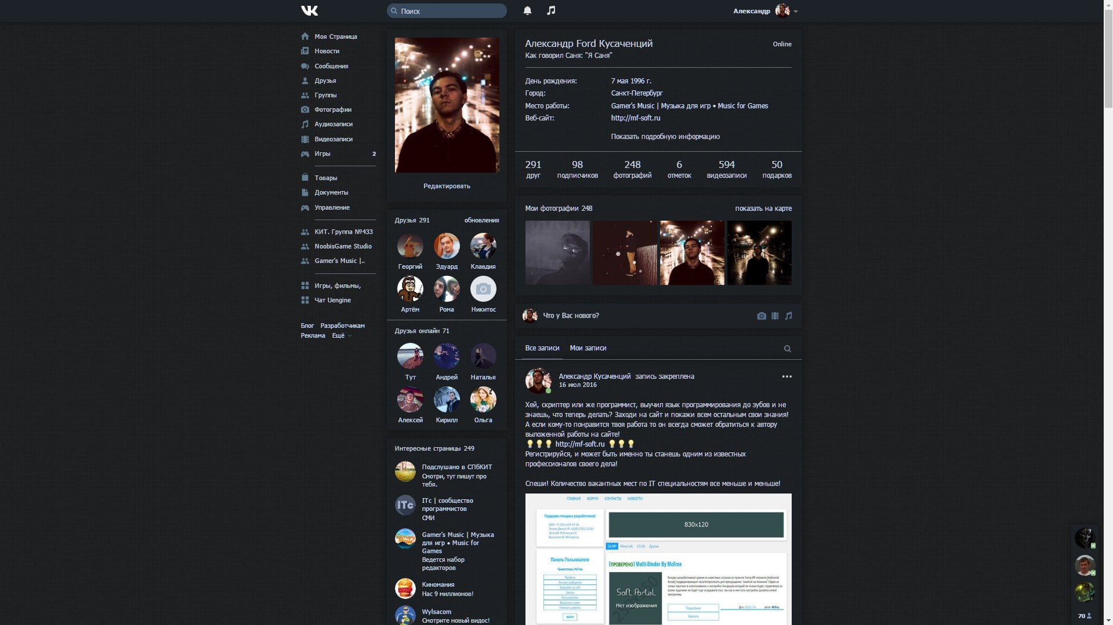Viewport: 1113px width, 625px height.
Task: Open 'Киномания' page link
Action: click(438, 584)
